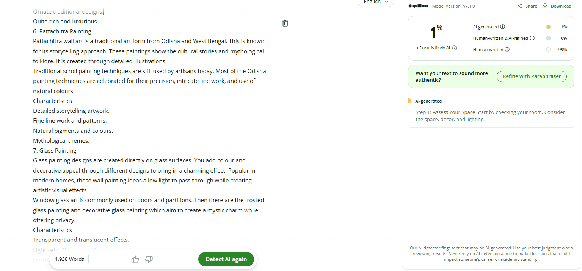Click info icon next to 'of text is likely AI'
The image size is (582, 271).
tap(455, 48)
